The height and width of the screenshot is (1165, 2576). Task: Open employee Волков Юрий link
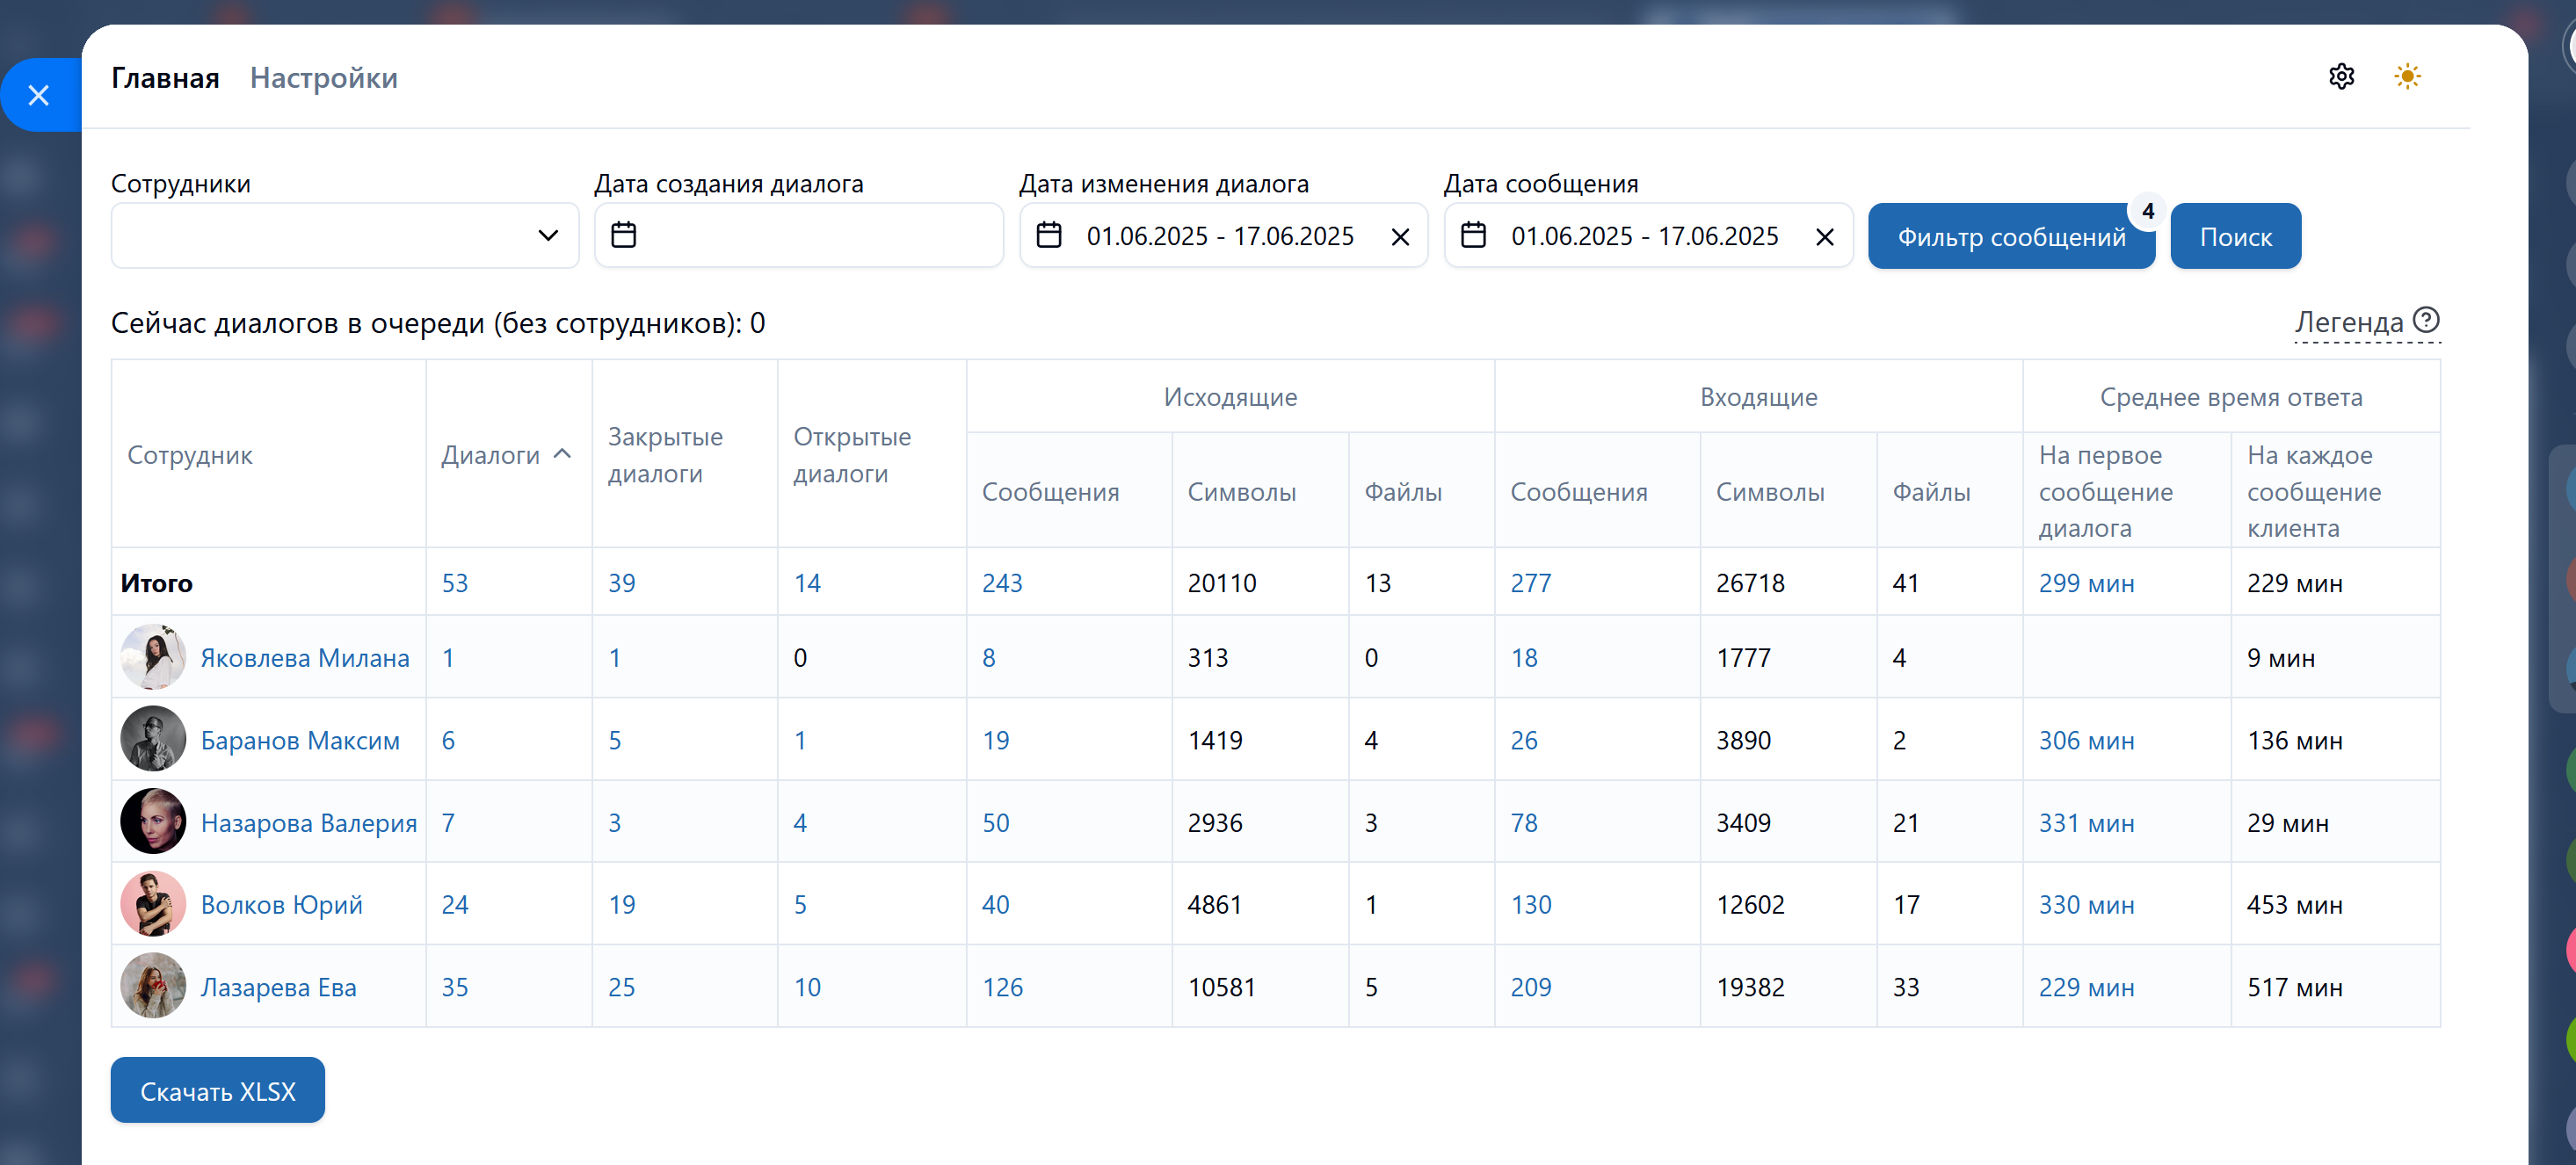point(281,905)
